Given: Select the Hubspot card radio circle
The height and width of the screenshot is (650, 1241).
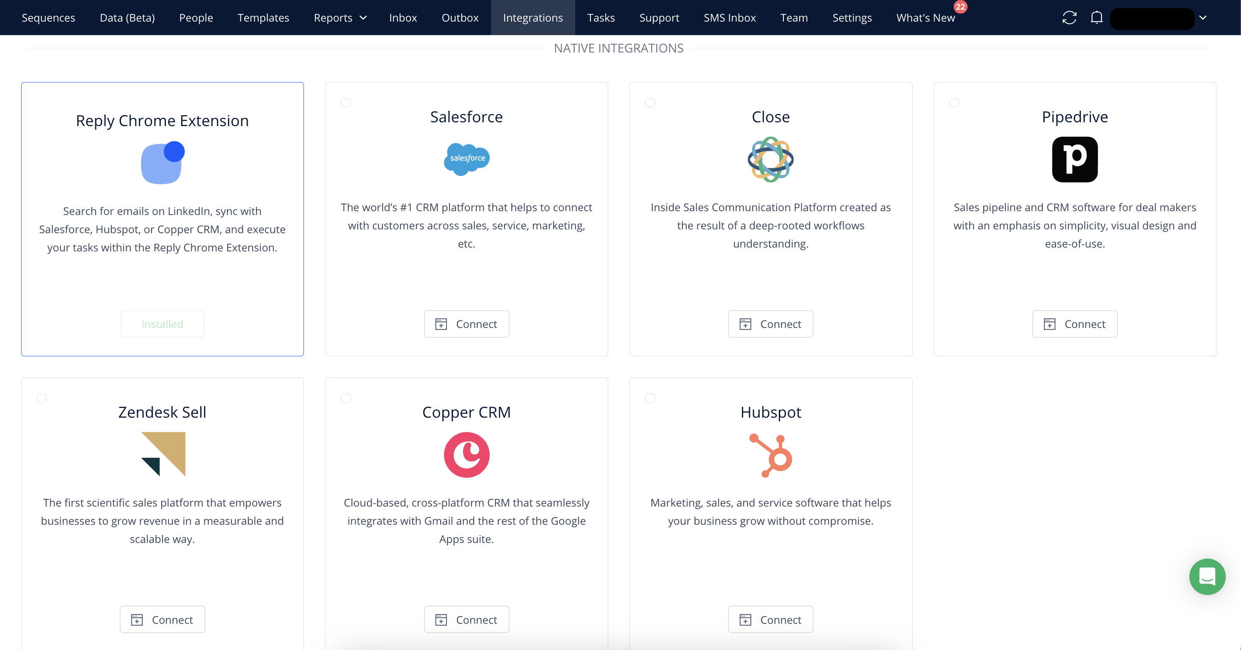Looking at the screenshot, I should click(x=650, y=398).
